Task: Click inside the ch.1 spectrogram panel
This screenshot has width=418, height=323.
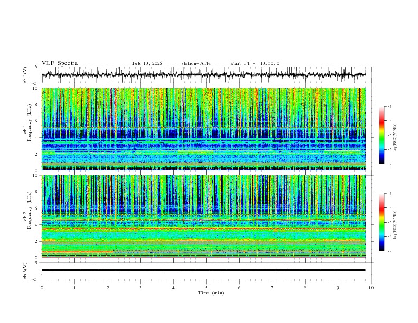Action: point(206,129)
